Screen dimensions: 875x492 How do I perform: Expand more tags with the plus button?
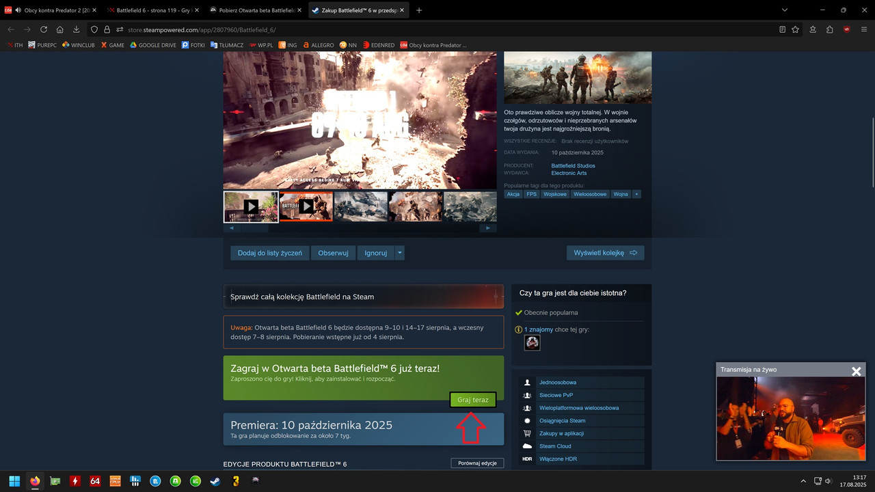[636, 194]
